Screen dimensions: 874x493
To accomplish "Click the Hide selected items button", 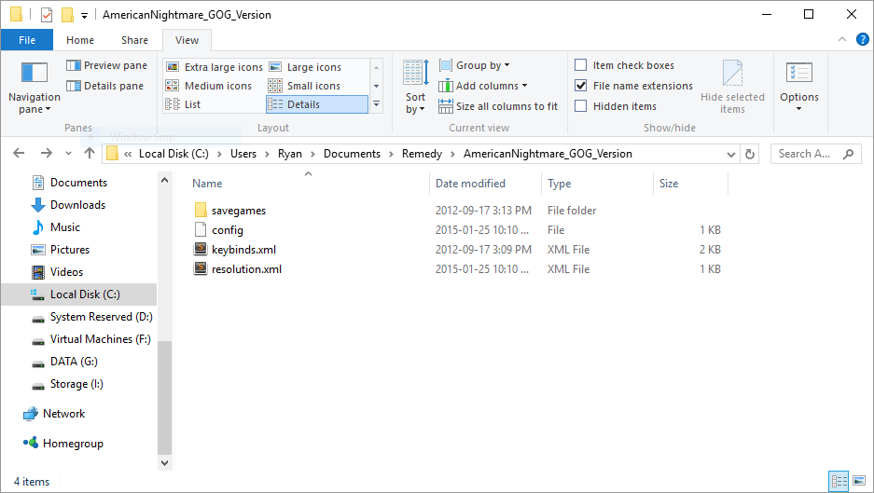I will (x=732, y=88).
